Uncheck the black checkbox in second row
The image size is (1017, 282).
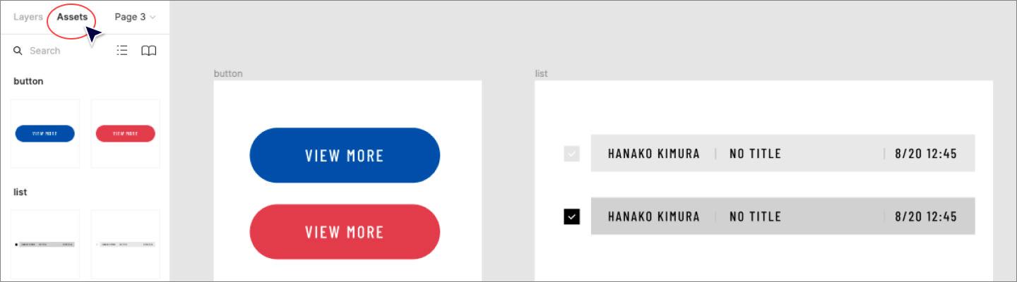[x=572, y=216]
